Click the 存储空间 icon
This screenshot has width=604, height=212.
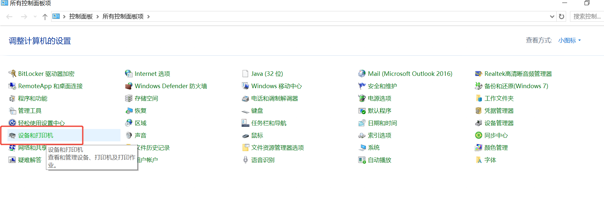(129, 98)
